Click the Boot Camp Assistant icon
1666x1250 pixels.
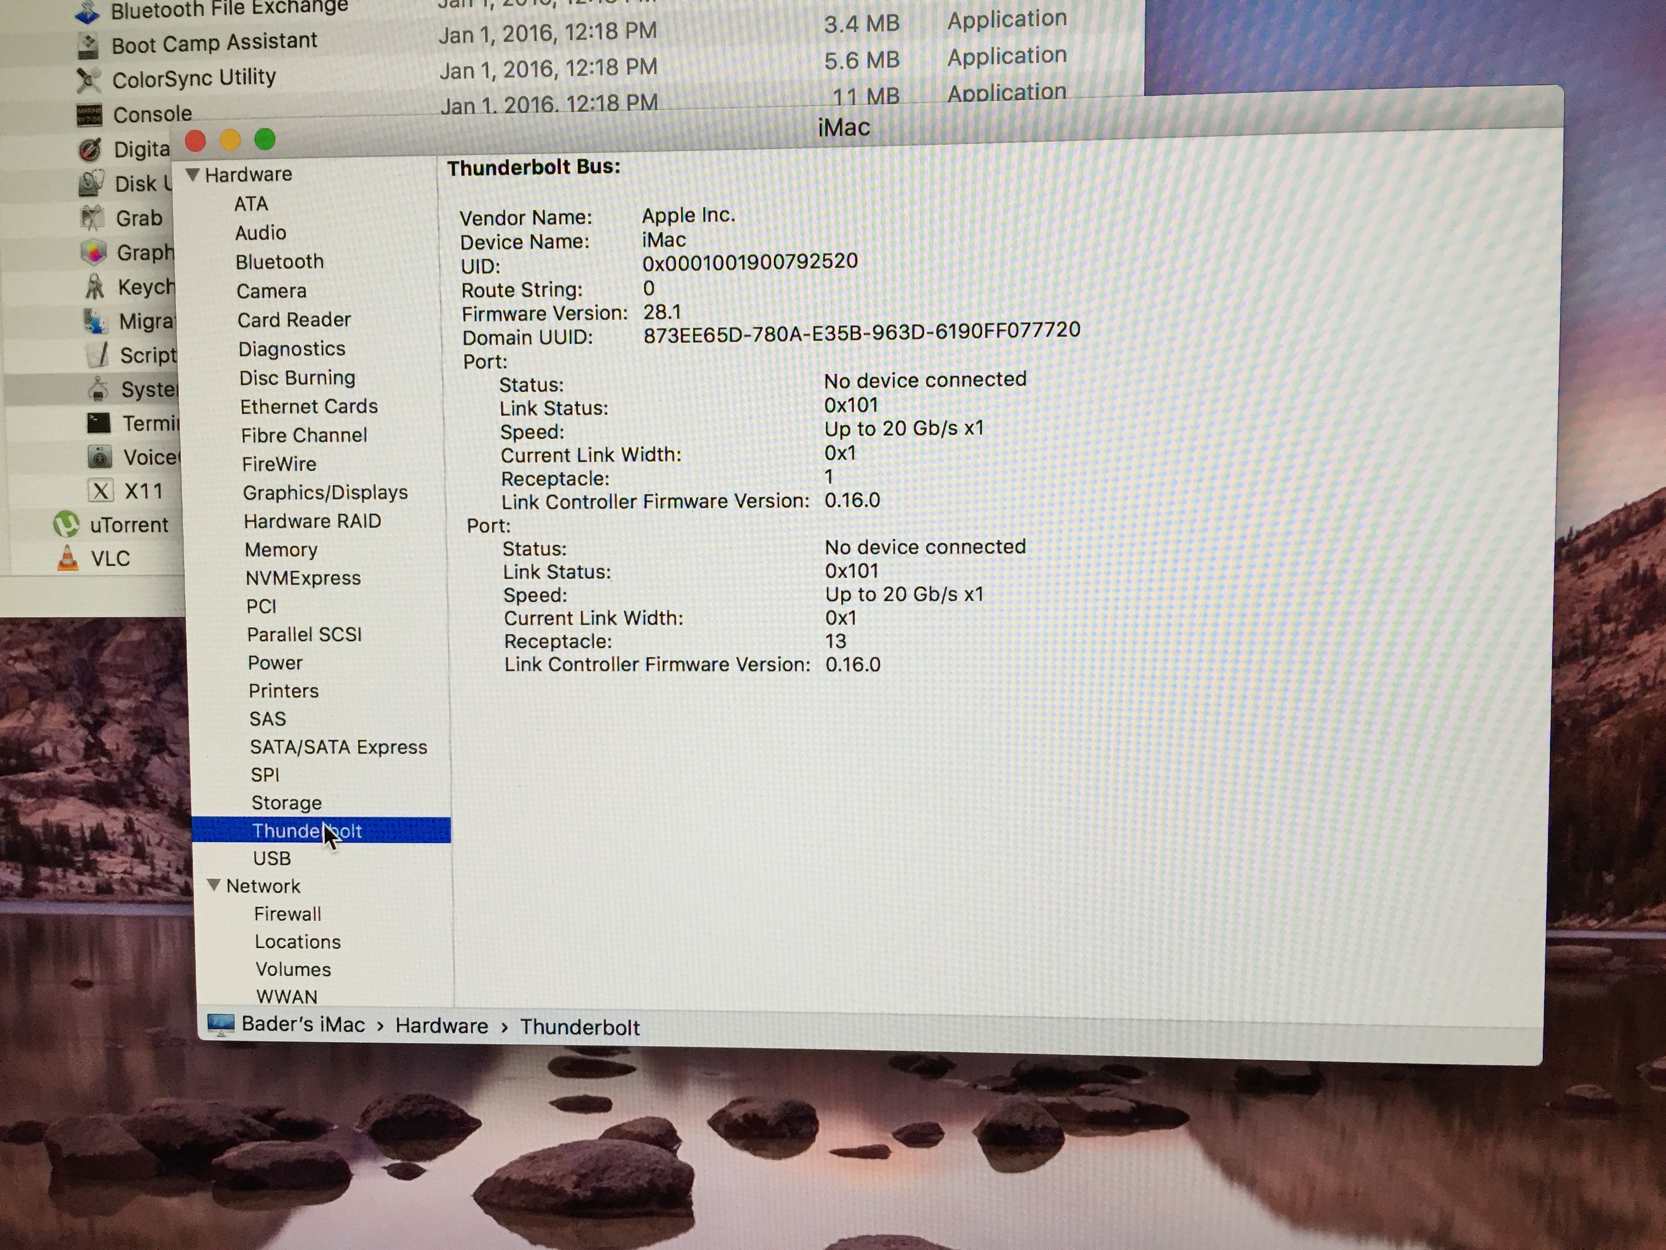pyautogui.click(x=87, y=45)
